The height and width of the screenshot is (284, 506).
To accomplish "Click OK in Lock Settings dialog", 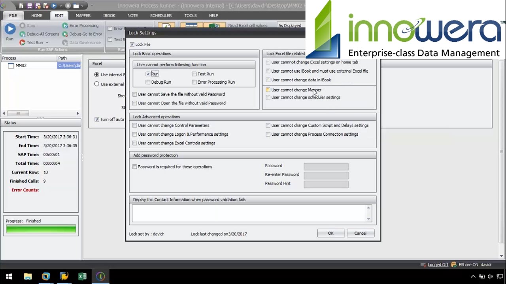I will coord(331,233).
